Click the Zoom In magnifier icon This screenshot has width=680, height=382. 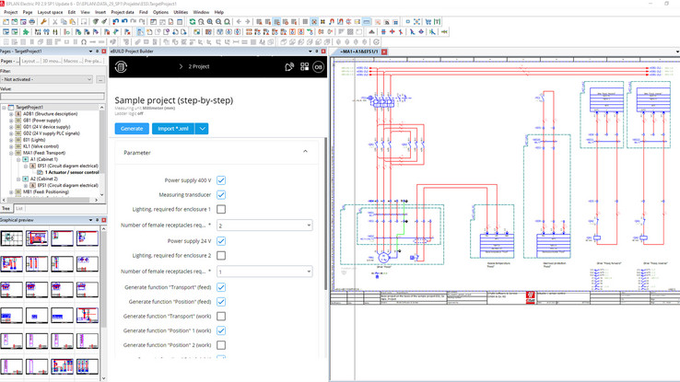pos(210,22)
